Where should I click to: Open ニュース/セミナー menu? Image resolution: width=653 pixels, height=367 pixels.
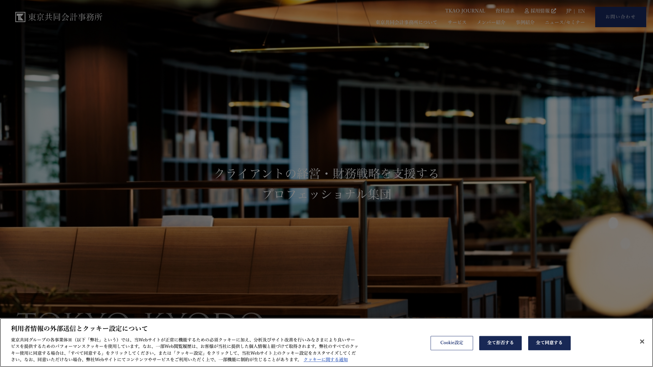(565, 22)
